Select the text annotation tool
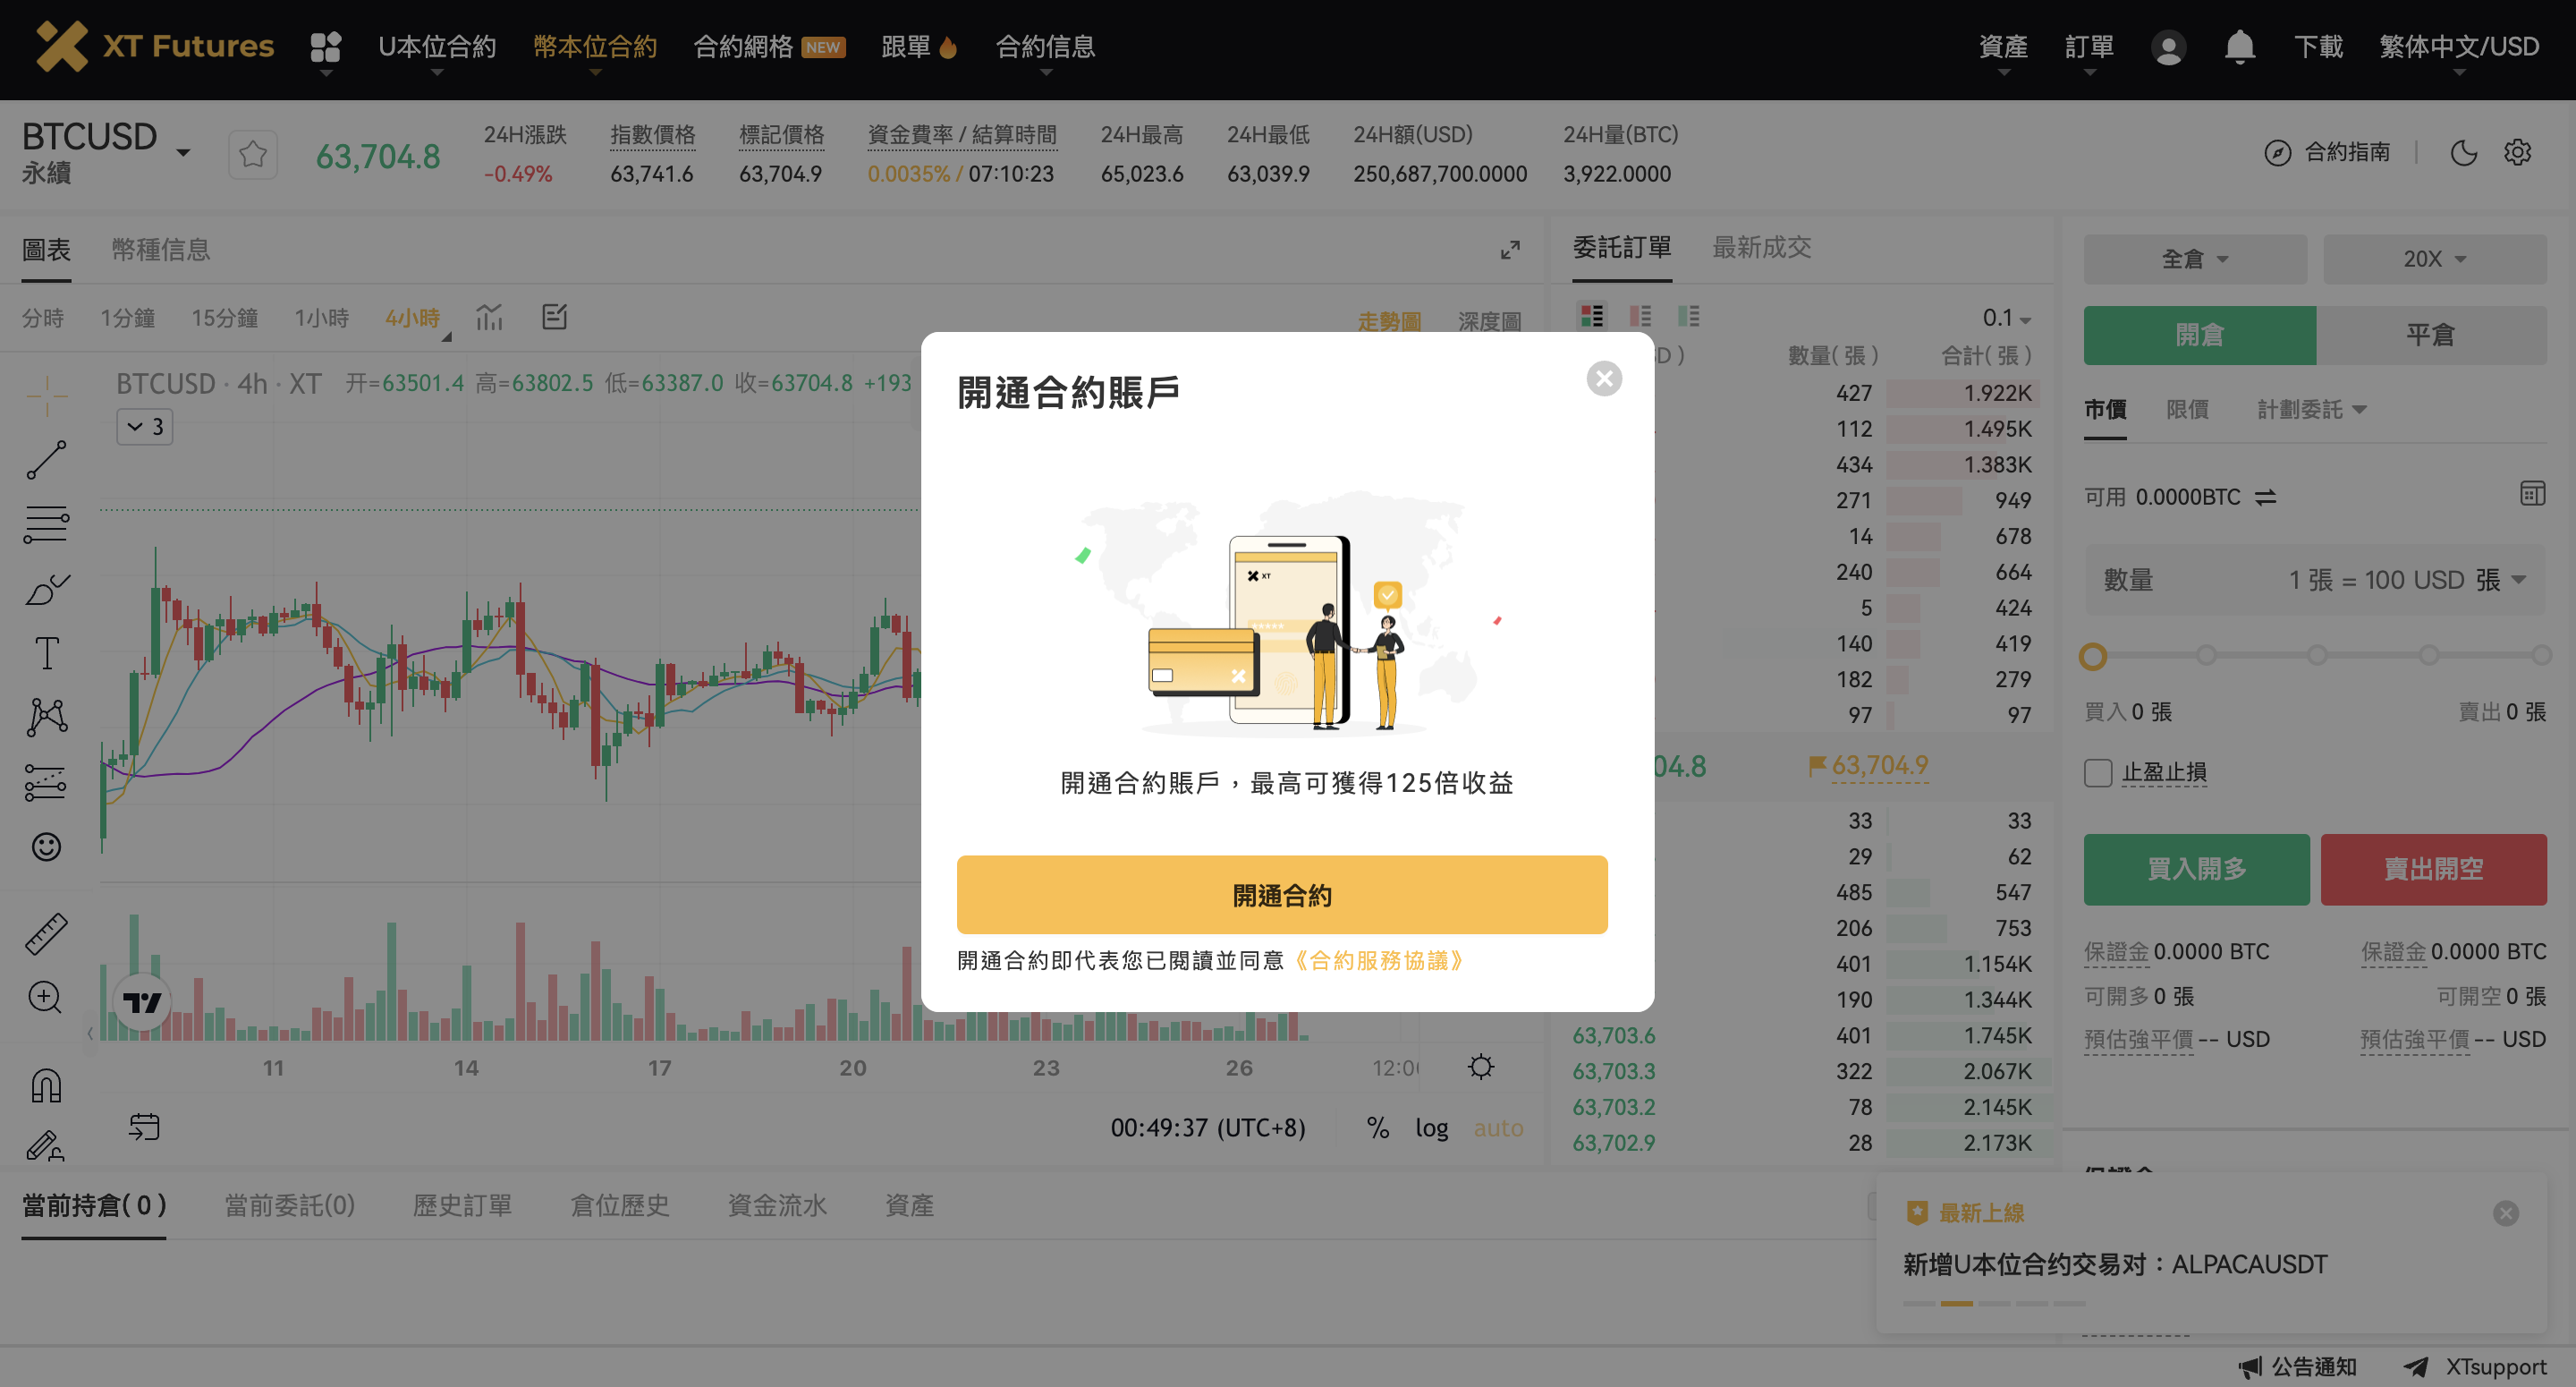Viewport: 2576px width, 1387px height. tap(46, 652)
